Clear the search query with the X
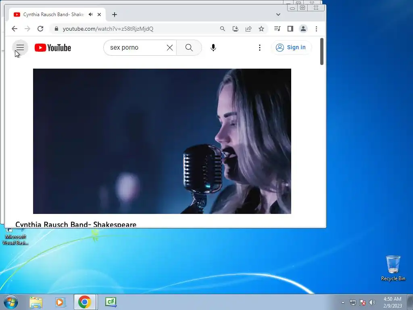413x310 pixels. click(x=170, y=48)
